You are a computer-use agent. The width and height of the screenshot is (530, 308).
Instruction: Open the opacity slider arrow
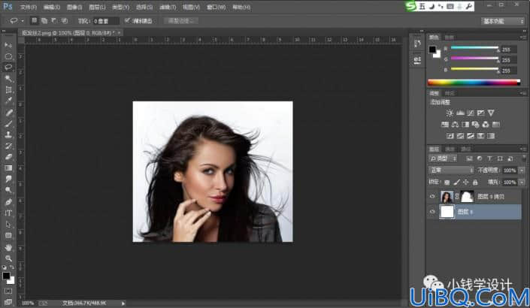(x=522, y=171)
